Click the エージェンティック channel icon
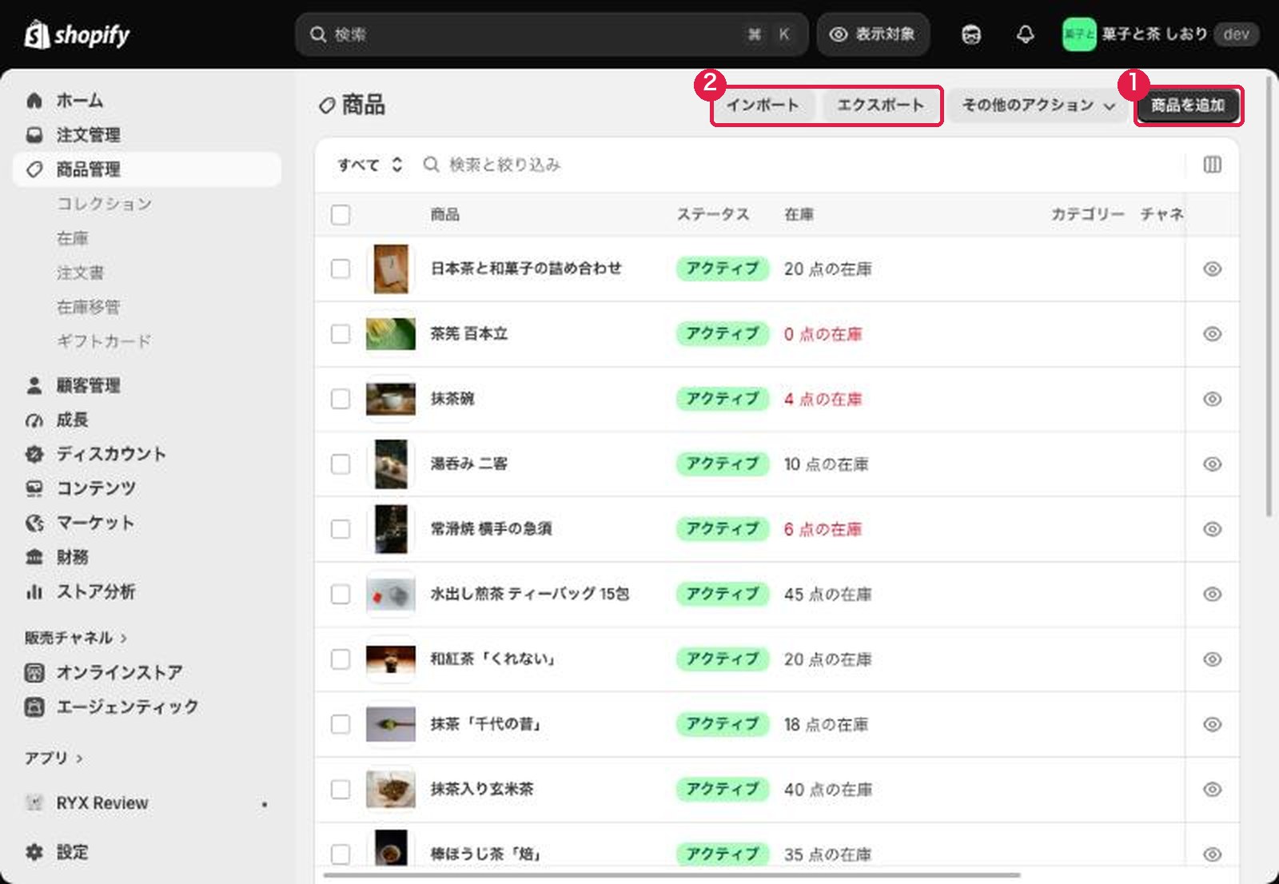The height and width of the screenshot is (884, 1279). coord(34,707)
